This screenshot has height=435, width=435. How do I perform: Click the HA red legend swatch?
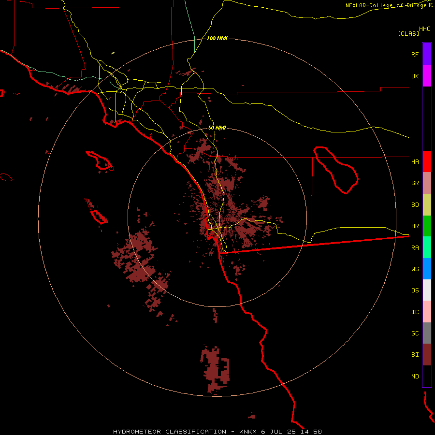pyautogui.click(x=427, y=161)
